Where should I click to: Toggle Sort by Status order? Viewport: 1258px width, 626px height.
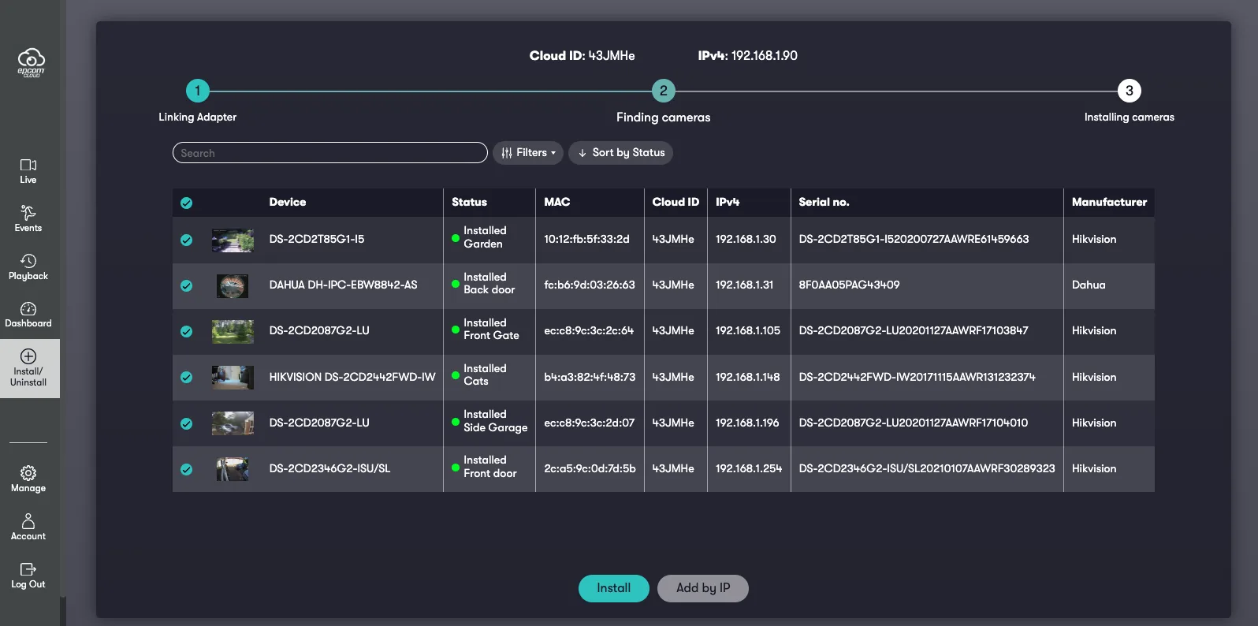click(620, 153)
